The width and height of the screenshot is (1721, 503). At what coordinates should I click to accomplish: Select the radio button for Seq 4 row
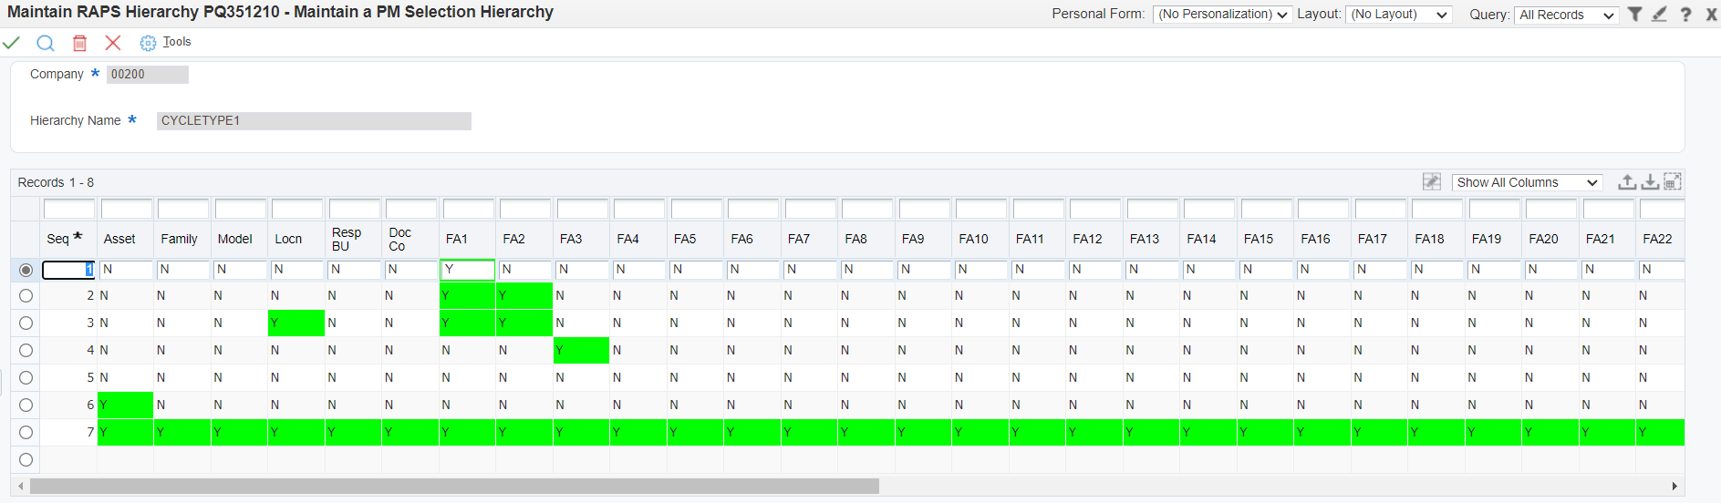[26, 351]
